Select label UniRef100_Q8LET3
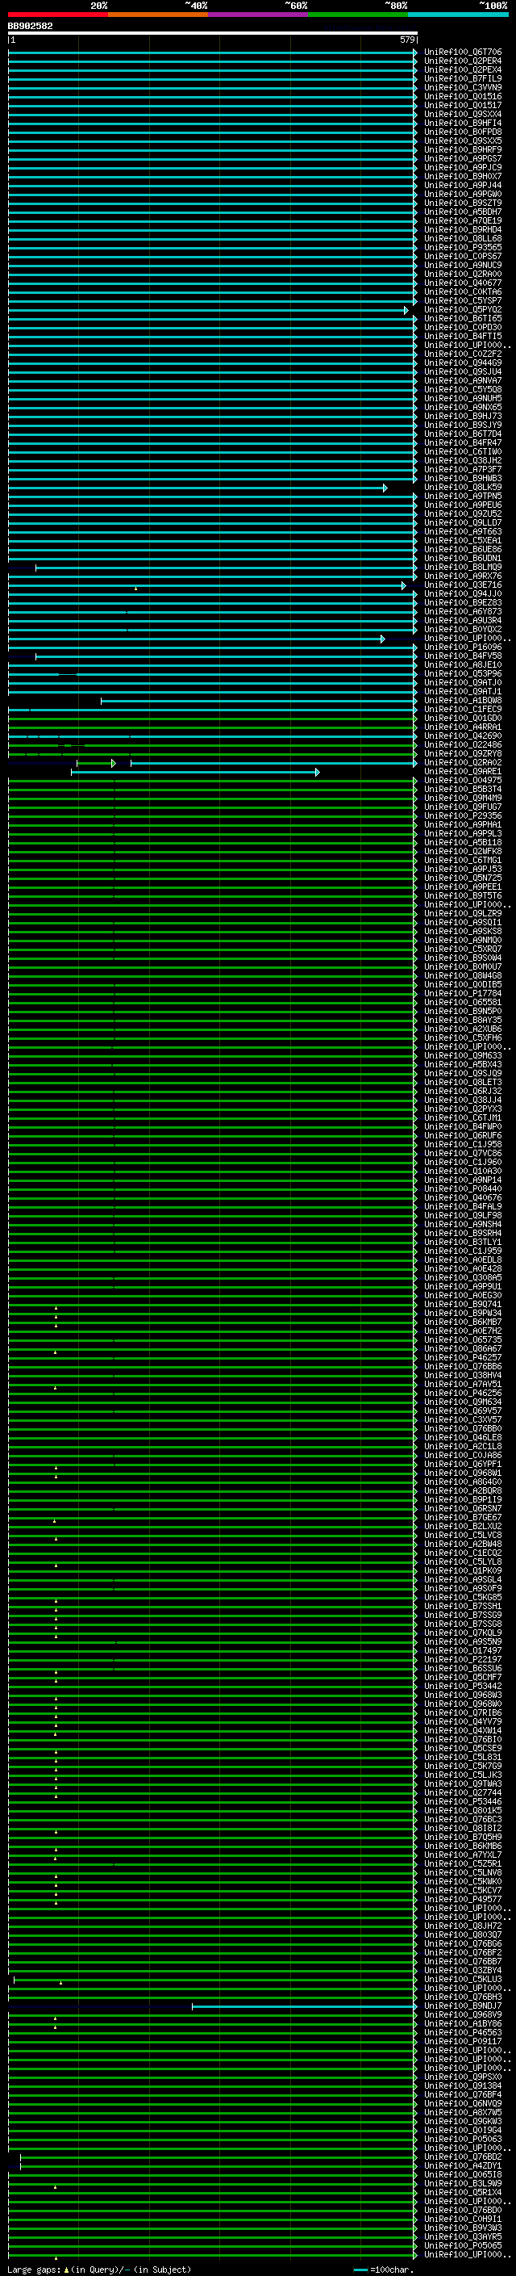The height and width of the screenshot is (2276, 516). point(463,1083)
